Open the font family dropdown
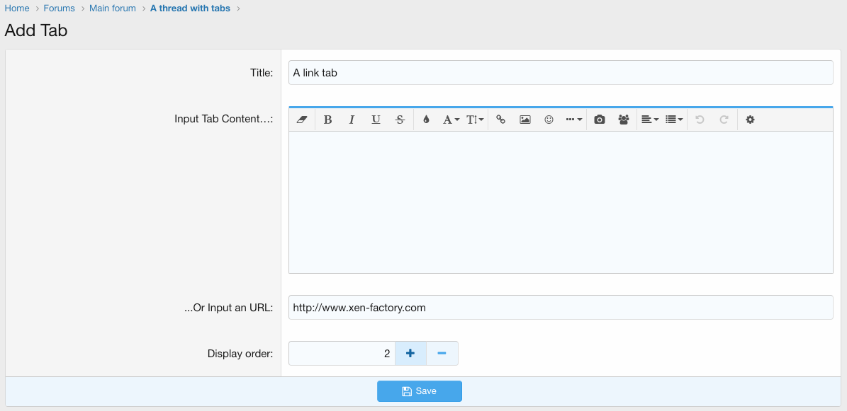The height and width of the screenshot is (411, 847). pos(451,120)
